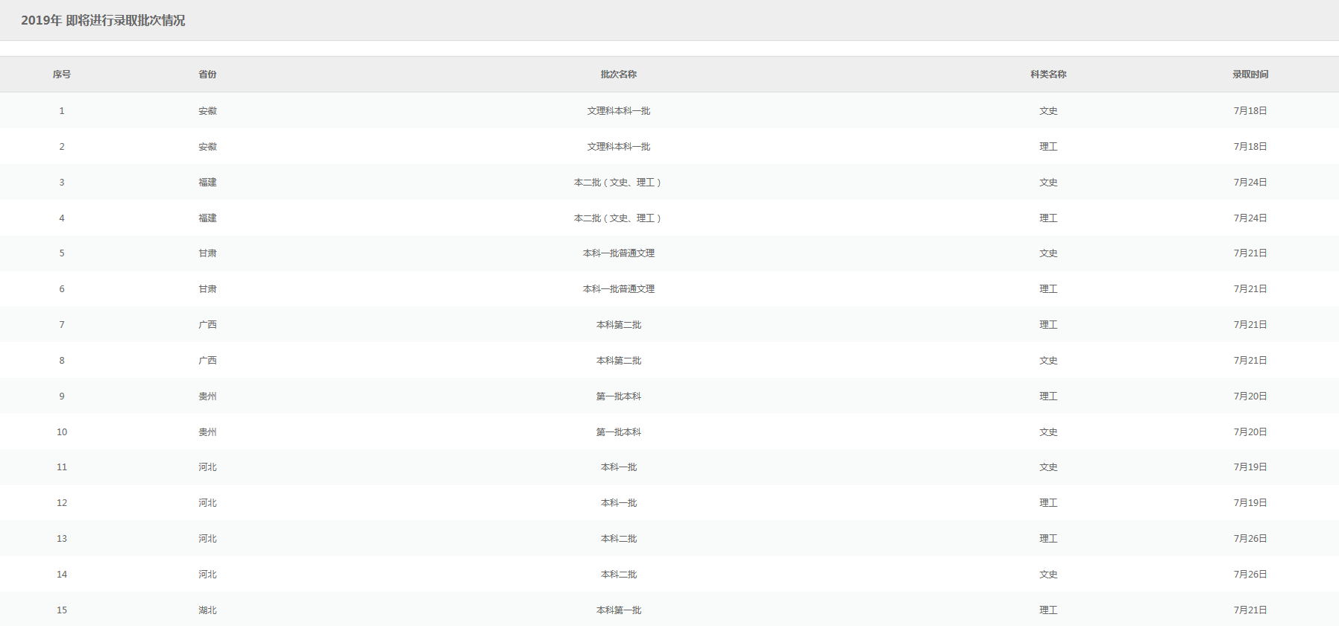Select 第一批本科 batch in row 10
This screenshot has width=1339, height=626.
[x=618, y=432]
